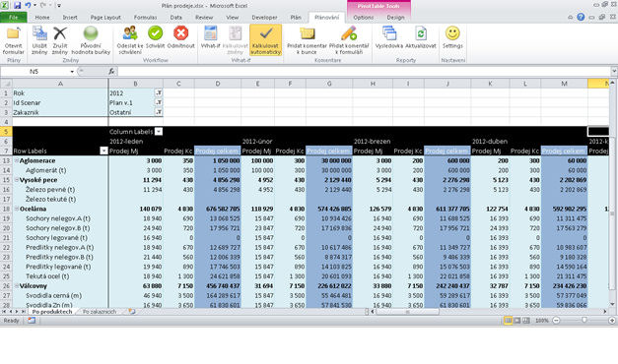Click inside the Name Box showing N5
The height and width of the screenshot is (364, 618).
tap(34, 71)
